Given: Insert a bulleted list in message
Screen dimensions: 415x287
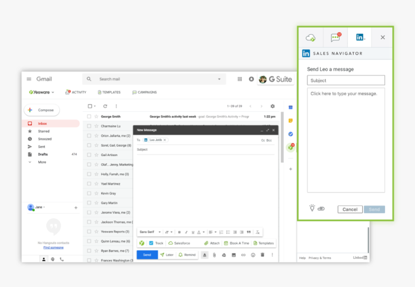Looking at the screenshot, I should click(x=228, y=232).
